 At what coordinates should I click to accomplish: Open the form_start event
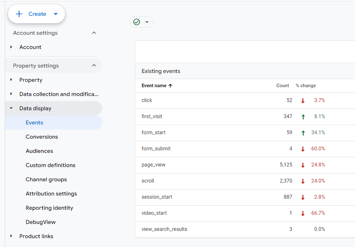pos(153,133)
